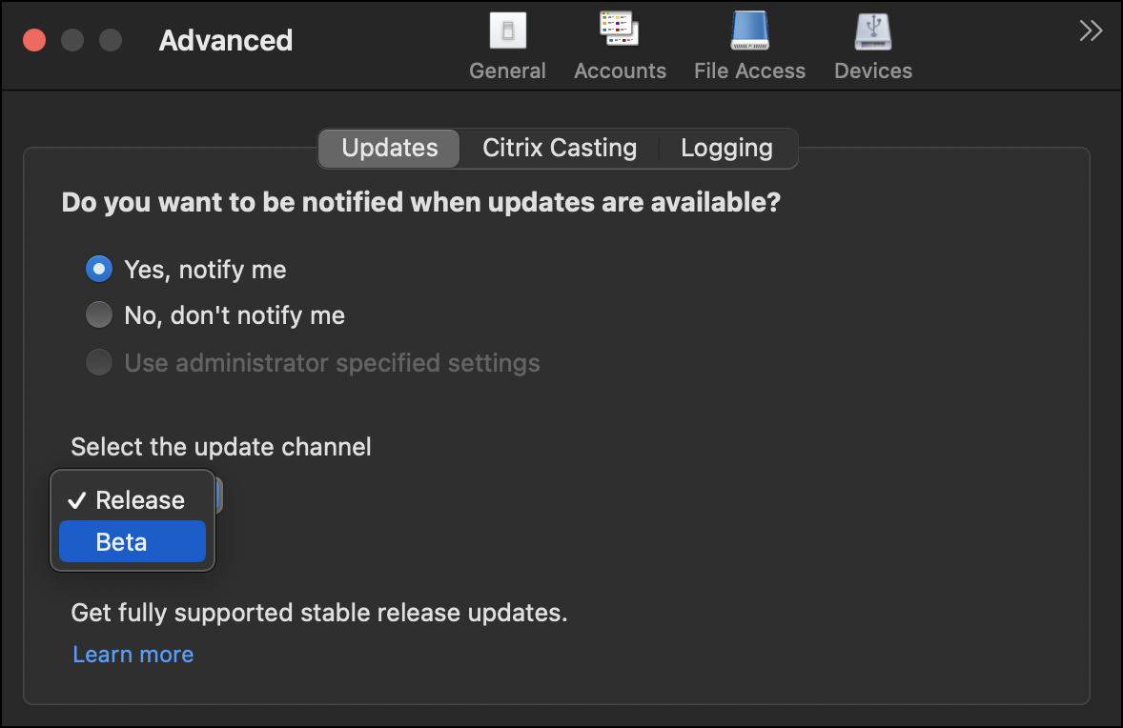Select "No, don't notify me" option
Viewport: 1123px width, 728px height.
99,315
